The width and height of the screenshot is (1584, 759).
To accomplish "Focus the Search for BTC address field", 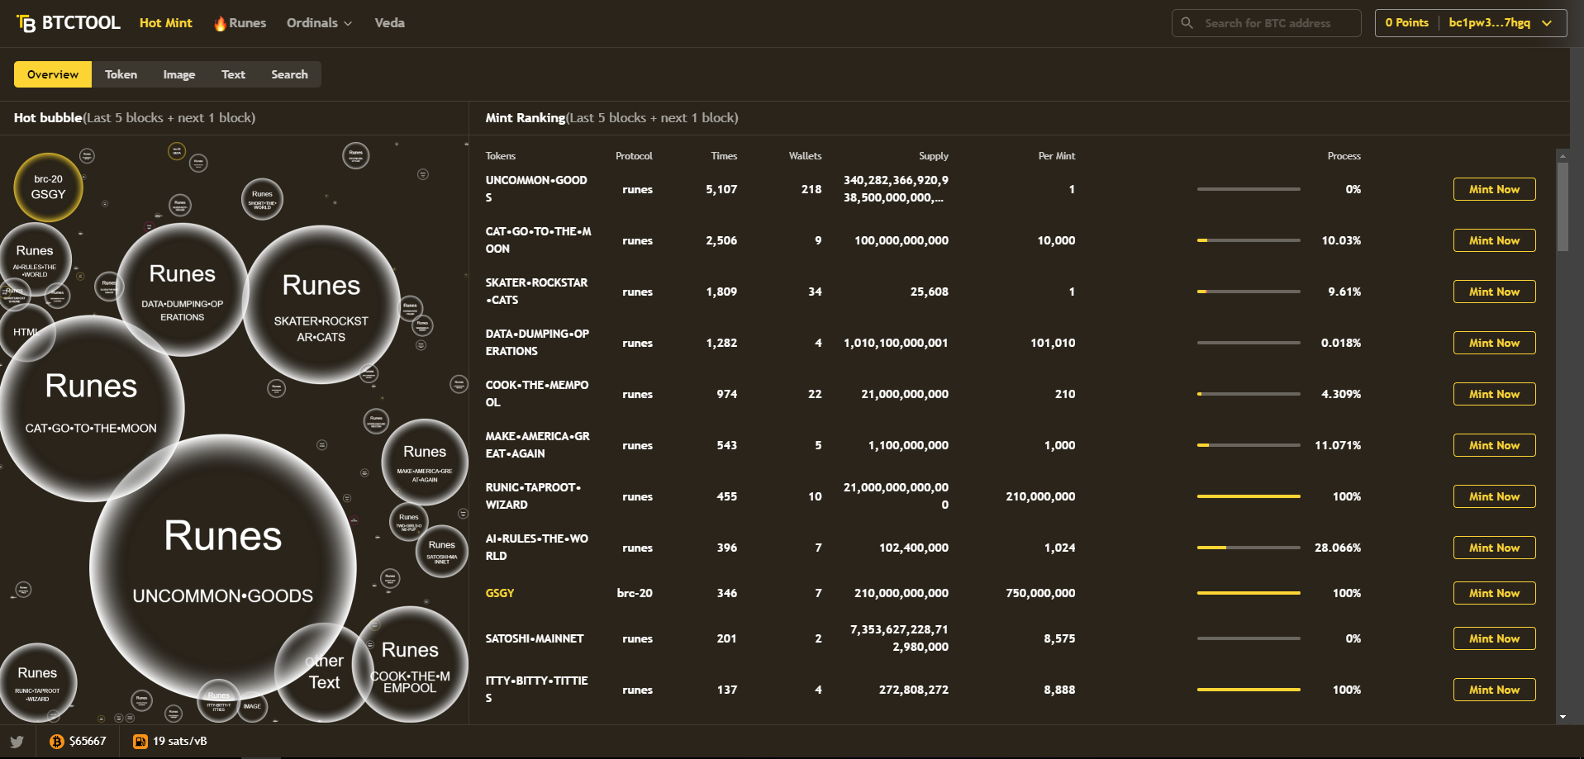I will (1266, 23).
